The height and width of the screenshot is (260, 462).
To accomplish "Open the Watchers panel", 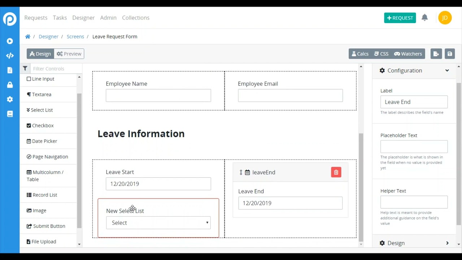I will pyautogui.click(x=408, y=54).
